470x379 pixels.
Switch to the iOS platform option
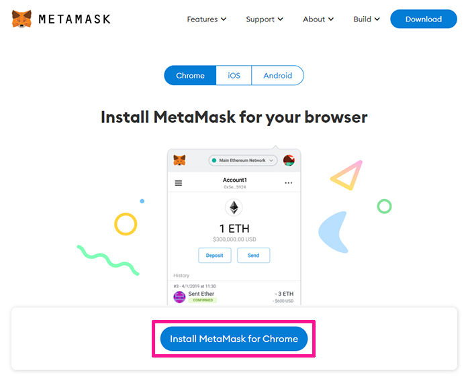tap(234, 75)
